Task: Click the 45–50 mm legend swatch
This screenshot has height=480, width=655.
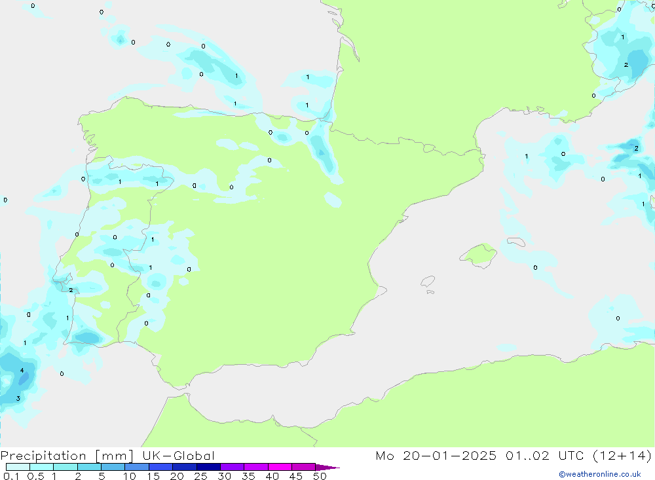Action: [304, 467]
